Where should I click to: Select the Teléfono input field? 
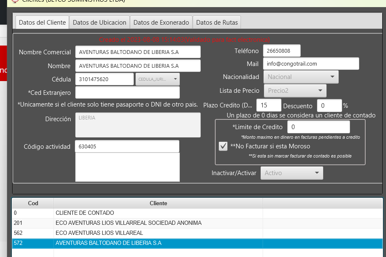tap(281, 51)
